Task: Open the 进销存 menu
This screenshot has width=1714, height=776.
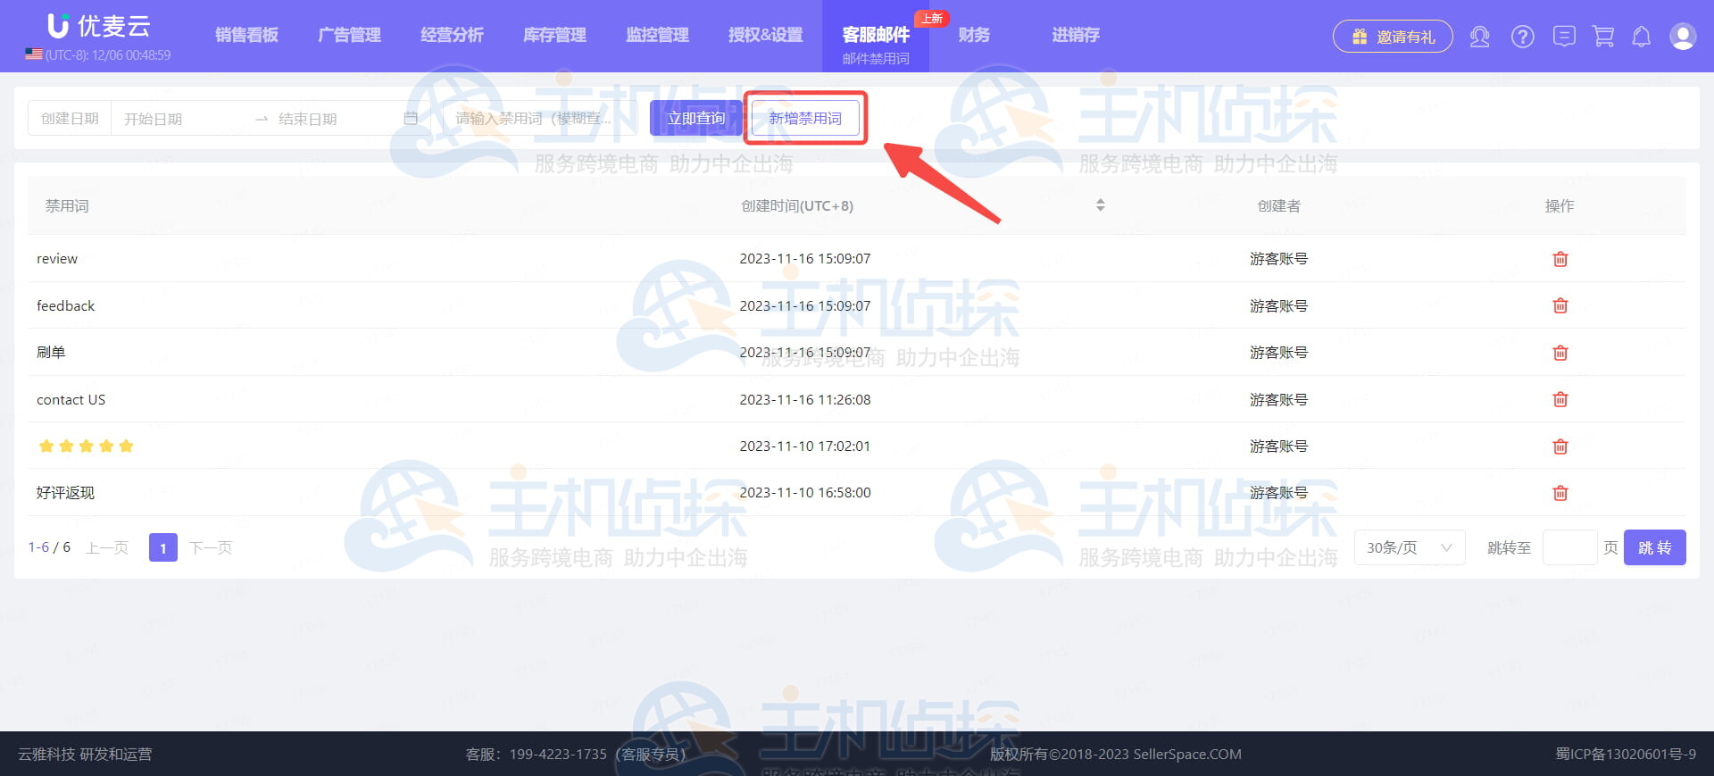Action: (x=1076, y=35)
